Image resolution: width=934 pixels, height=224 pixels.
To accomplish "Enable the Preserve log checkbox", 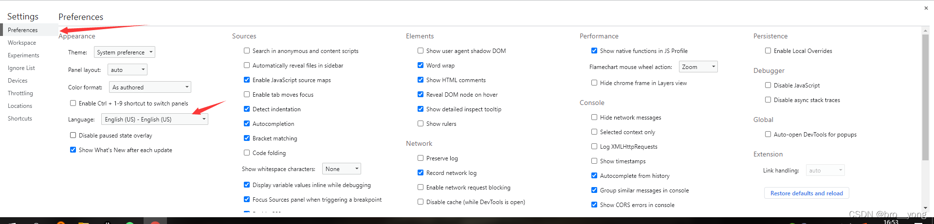I will (421, 158).
